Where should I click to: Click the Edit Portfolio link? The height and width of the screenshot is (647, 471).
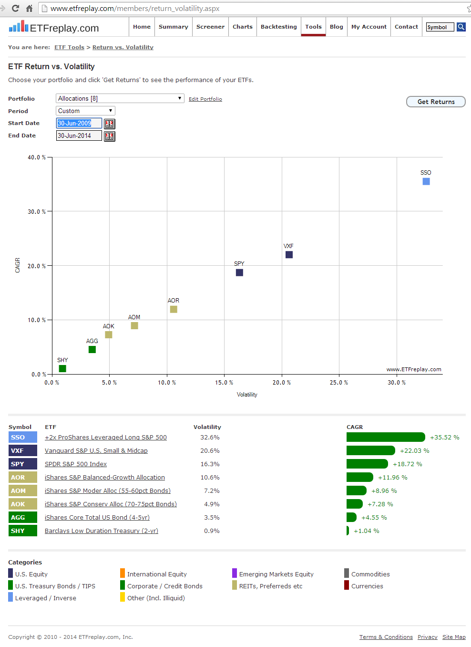click(x=205, y=99)
